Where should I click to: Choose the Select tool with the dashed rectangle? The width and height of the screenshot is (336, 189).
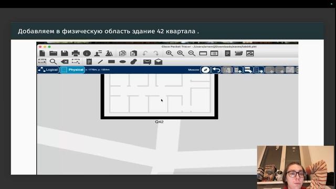(x=42, y=62)
